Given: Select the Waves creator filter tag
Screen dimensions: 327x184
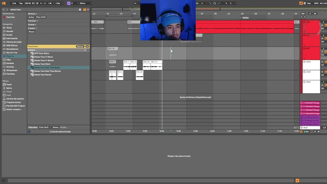Looking at the screenshot, I should pos(31,32).
